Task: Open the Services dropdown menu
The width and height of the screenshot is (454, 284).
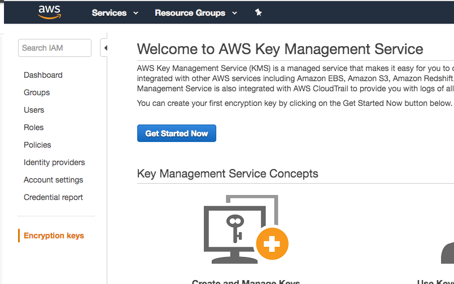Action: (115, 13)
